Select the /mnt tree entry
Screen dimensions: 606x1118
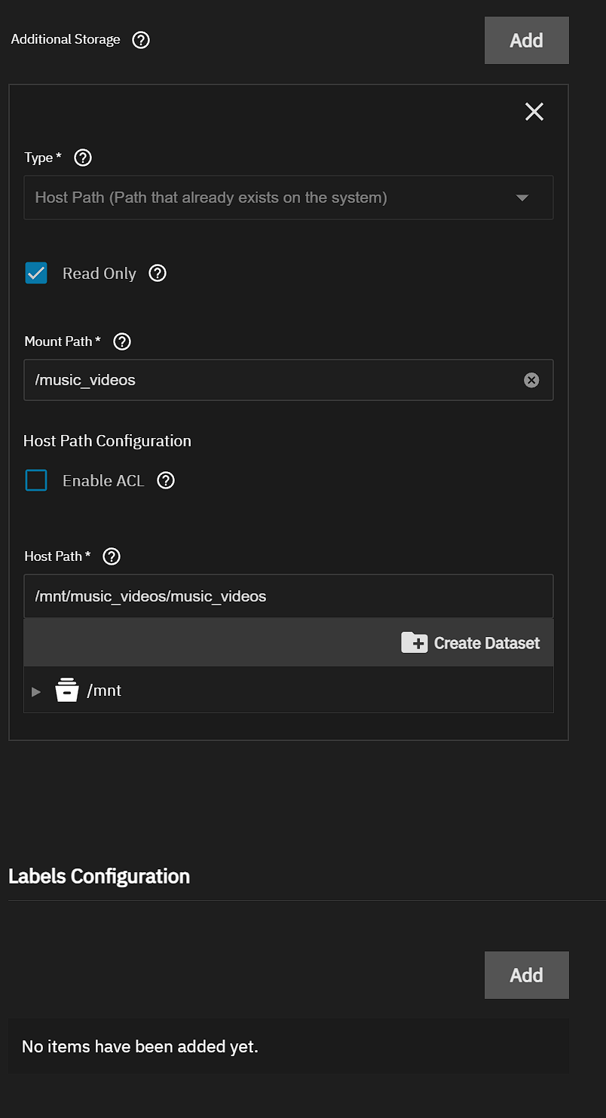tap(104, 691)
